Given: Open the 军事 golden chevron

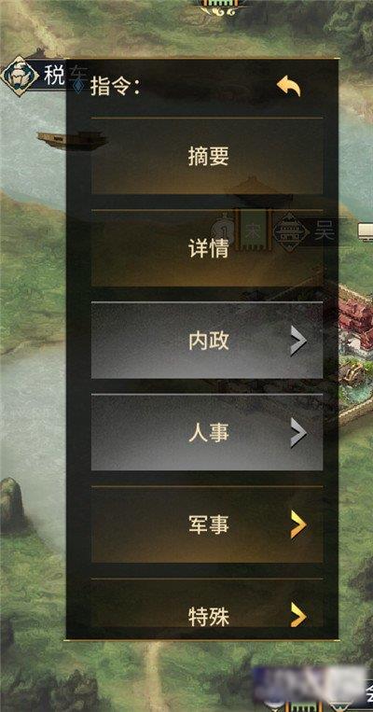Looking at the screenshot, I should click(x=298, y=525).
